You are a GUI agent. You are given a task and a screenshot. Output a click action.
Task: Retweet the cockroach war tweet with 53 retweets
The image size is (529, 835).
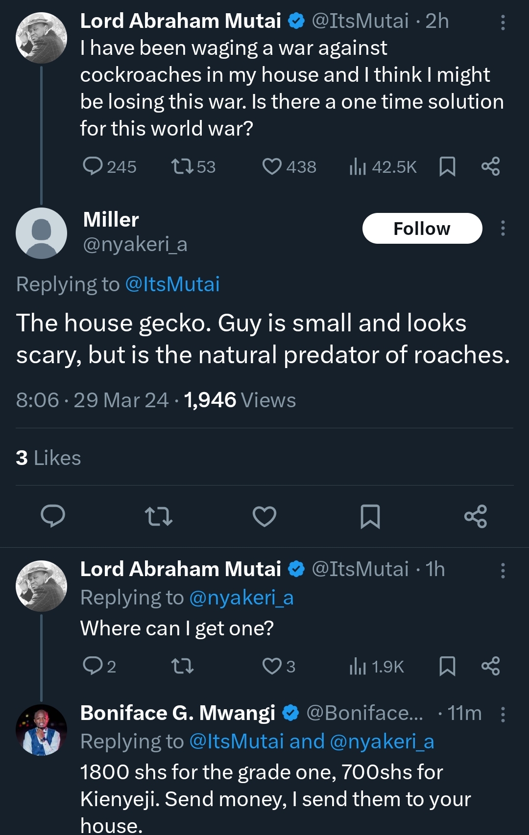pyautogui.click(x=182, y=166)
